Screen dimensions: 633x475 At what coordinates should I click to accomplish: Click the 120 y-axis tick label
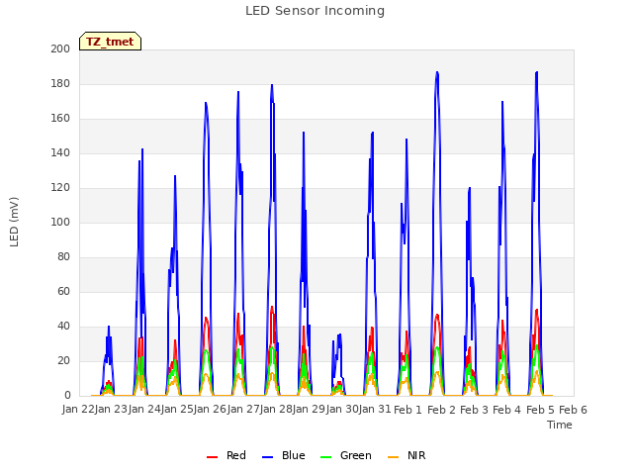[x=60, y=188]
